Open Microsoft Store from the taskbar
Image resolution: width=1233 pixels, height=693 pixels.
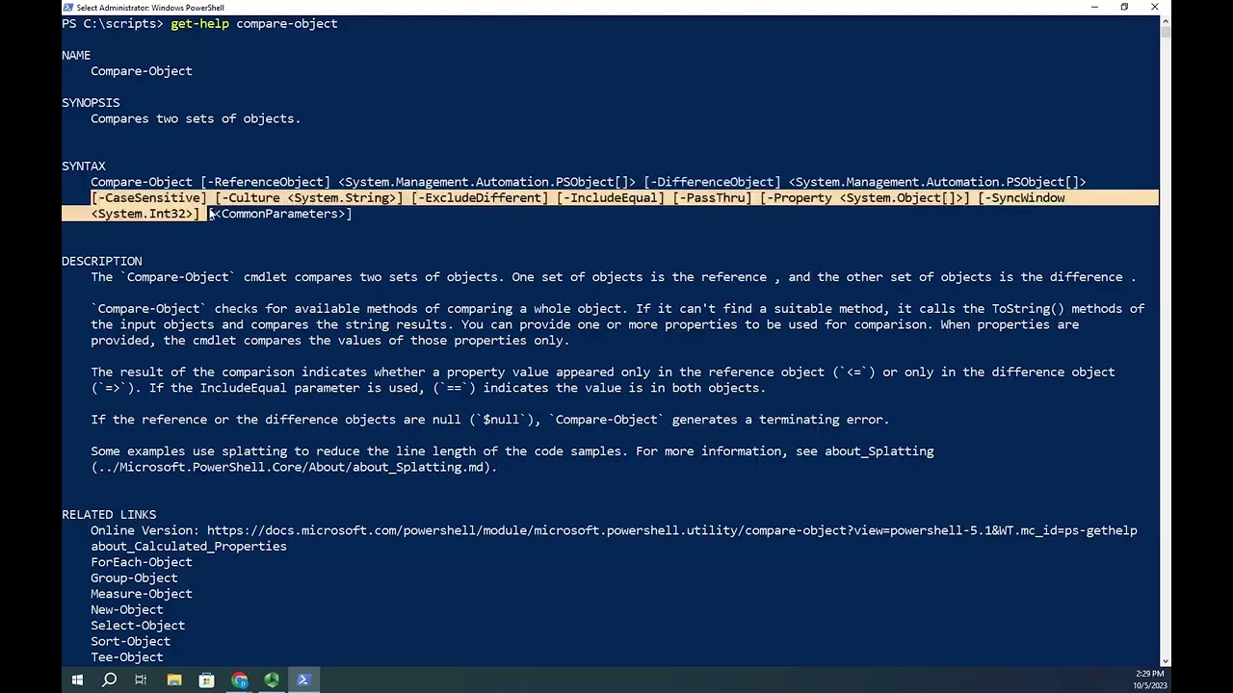[206, 680]
